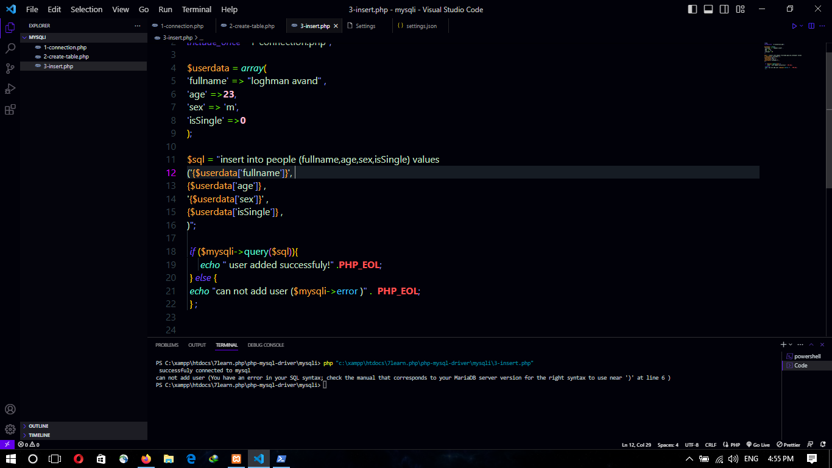
Task: Switch to the DEBUG CONSOLE panel tab
Action: (266, 345)
